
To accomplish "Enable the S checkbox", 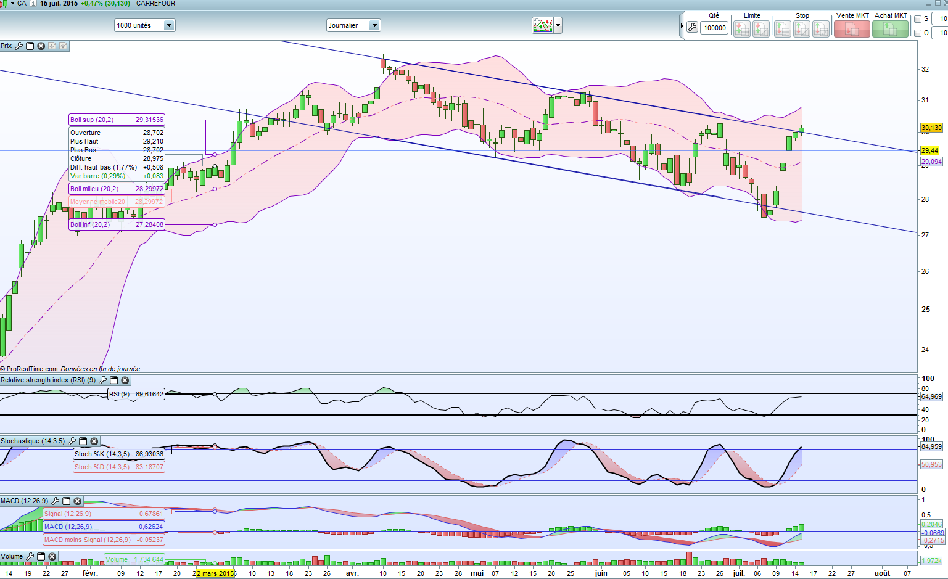I will tap(918, 19).
